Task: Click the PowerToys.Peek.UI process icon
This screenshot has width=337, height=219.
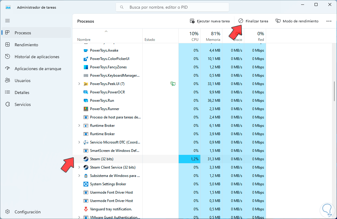Action: (86, 84)
